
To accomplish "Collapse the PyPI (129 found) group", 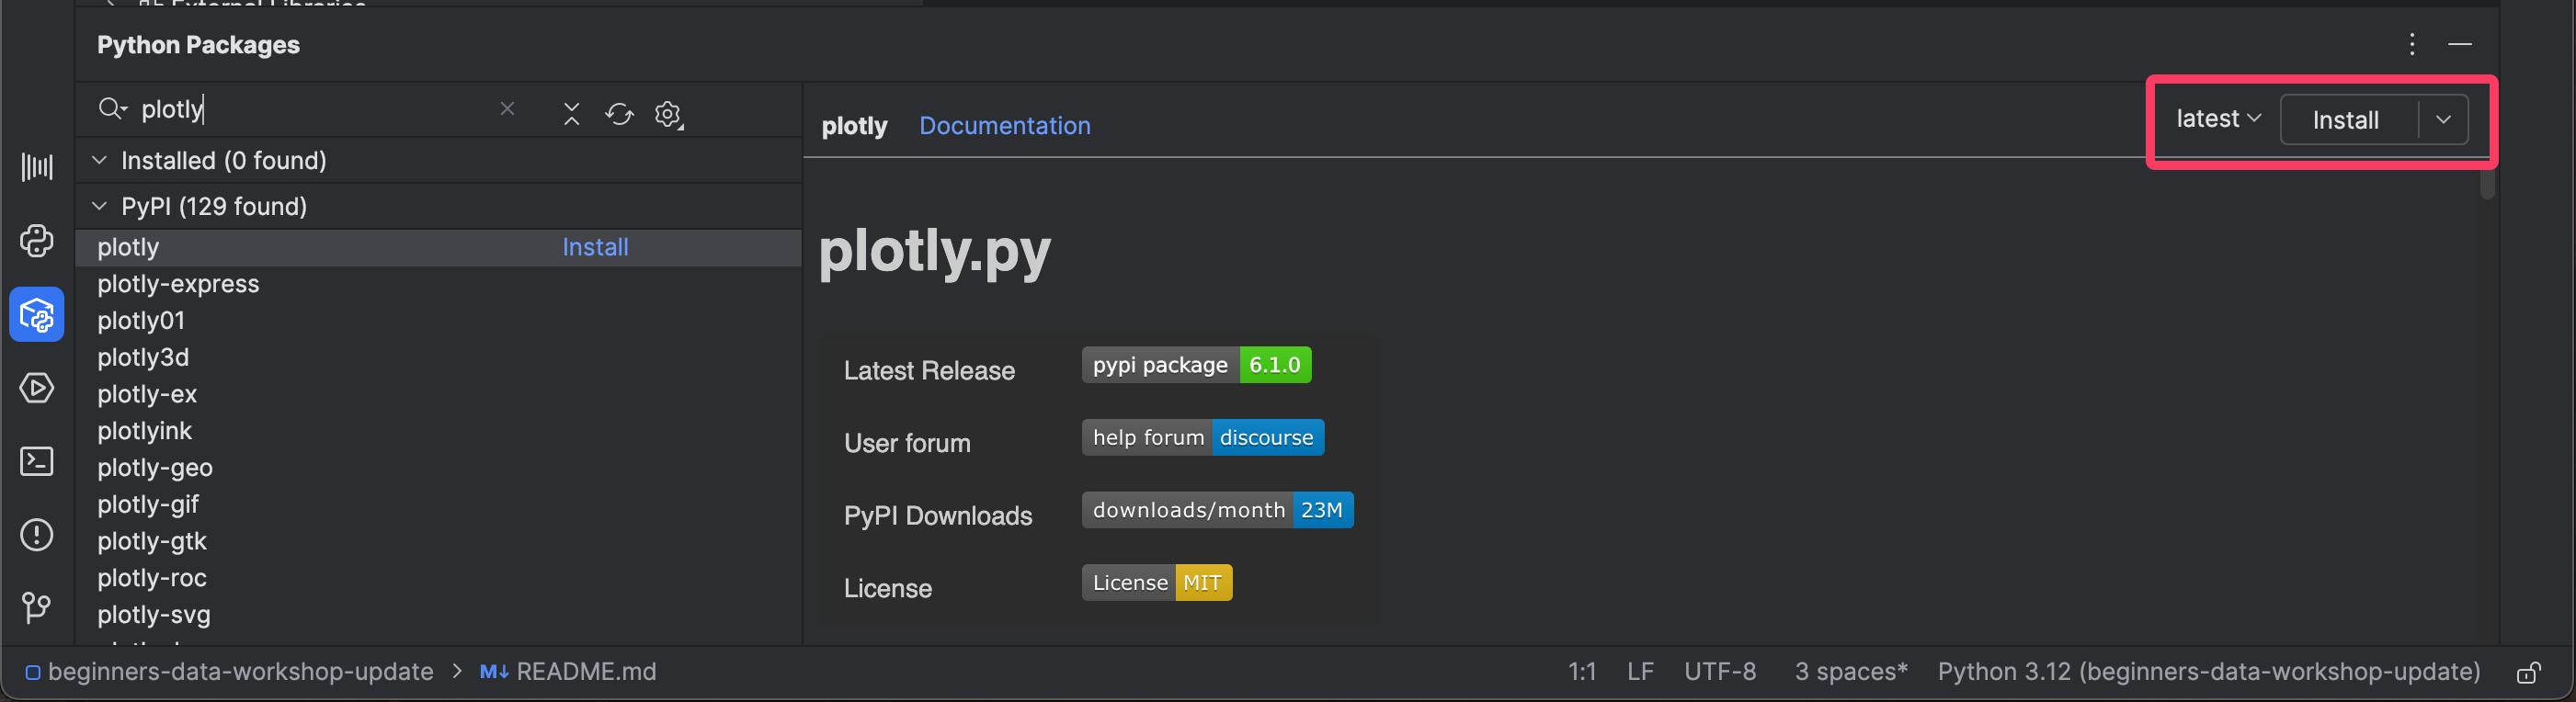I will (99, 206).
